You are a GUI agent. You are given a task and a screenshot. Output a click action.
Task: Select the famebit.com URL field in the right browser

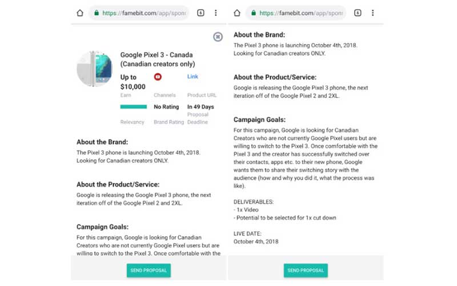coord(302,13)
